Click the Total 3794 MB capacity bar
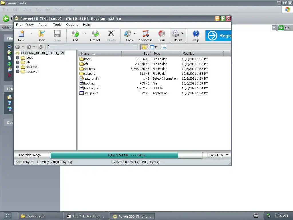Viewport: 293px width, 220px height. [126, 155]
